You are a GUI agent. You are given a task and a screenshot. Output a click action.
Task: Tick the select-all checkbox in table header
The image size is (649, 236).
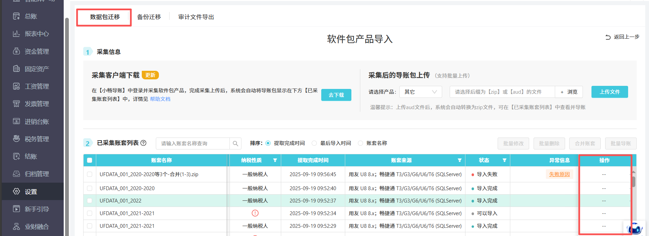(90, 160)
